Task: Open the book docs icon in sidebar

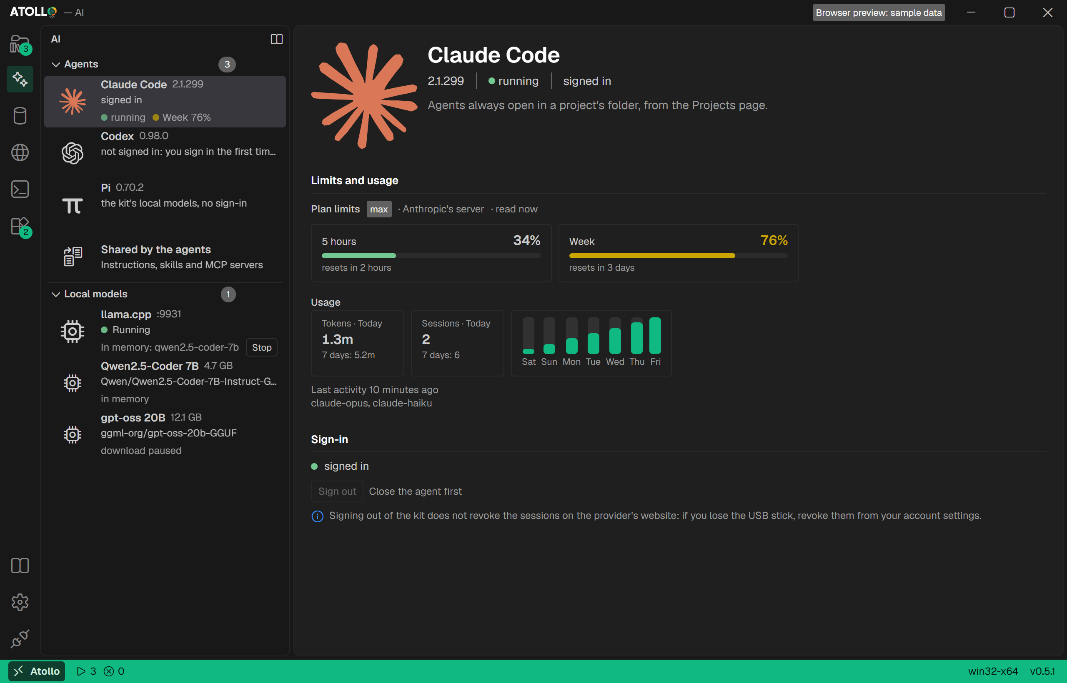Action: 20,566
